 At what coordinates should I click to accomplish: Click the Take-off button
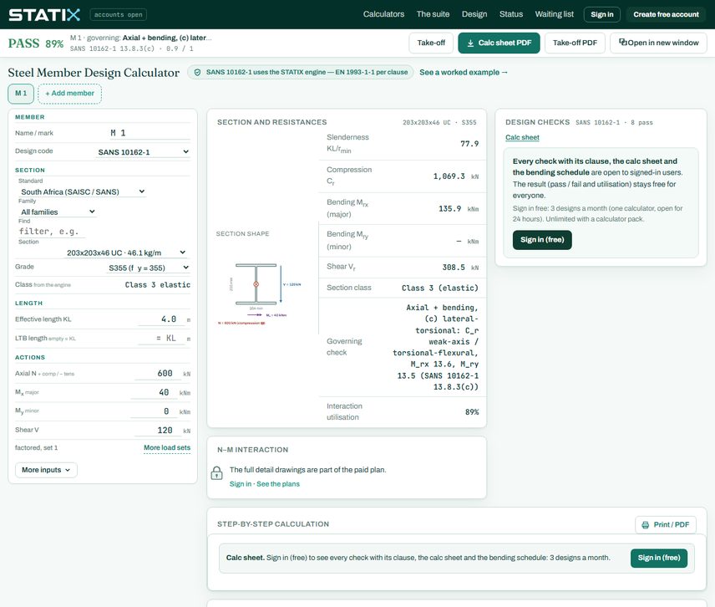(x=431, y=43)
